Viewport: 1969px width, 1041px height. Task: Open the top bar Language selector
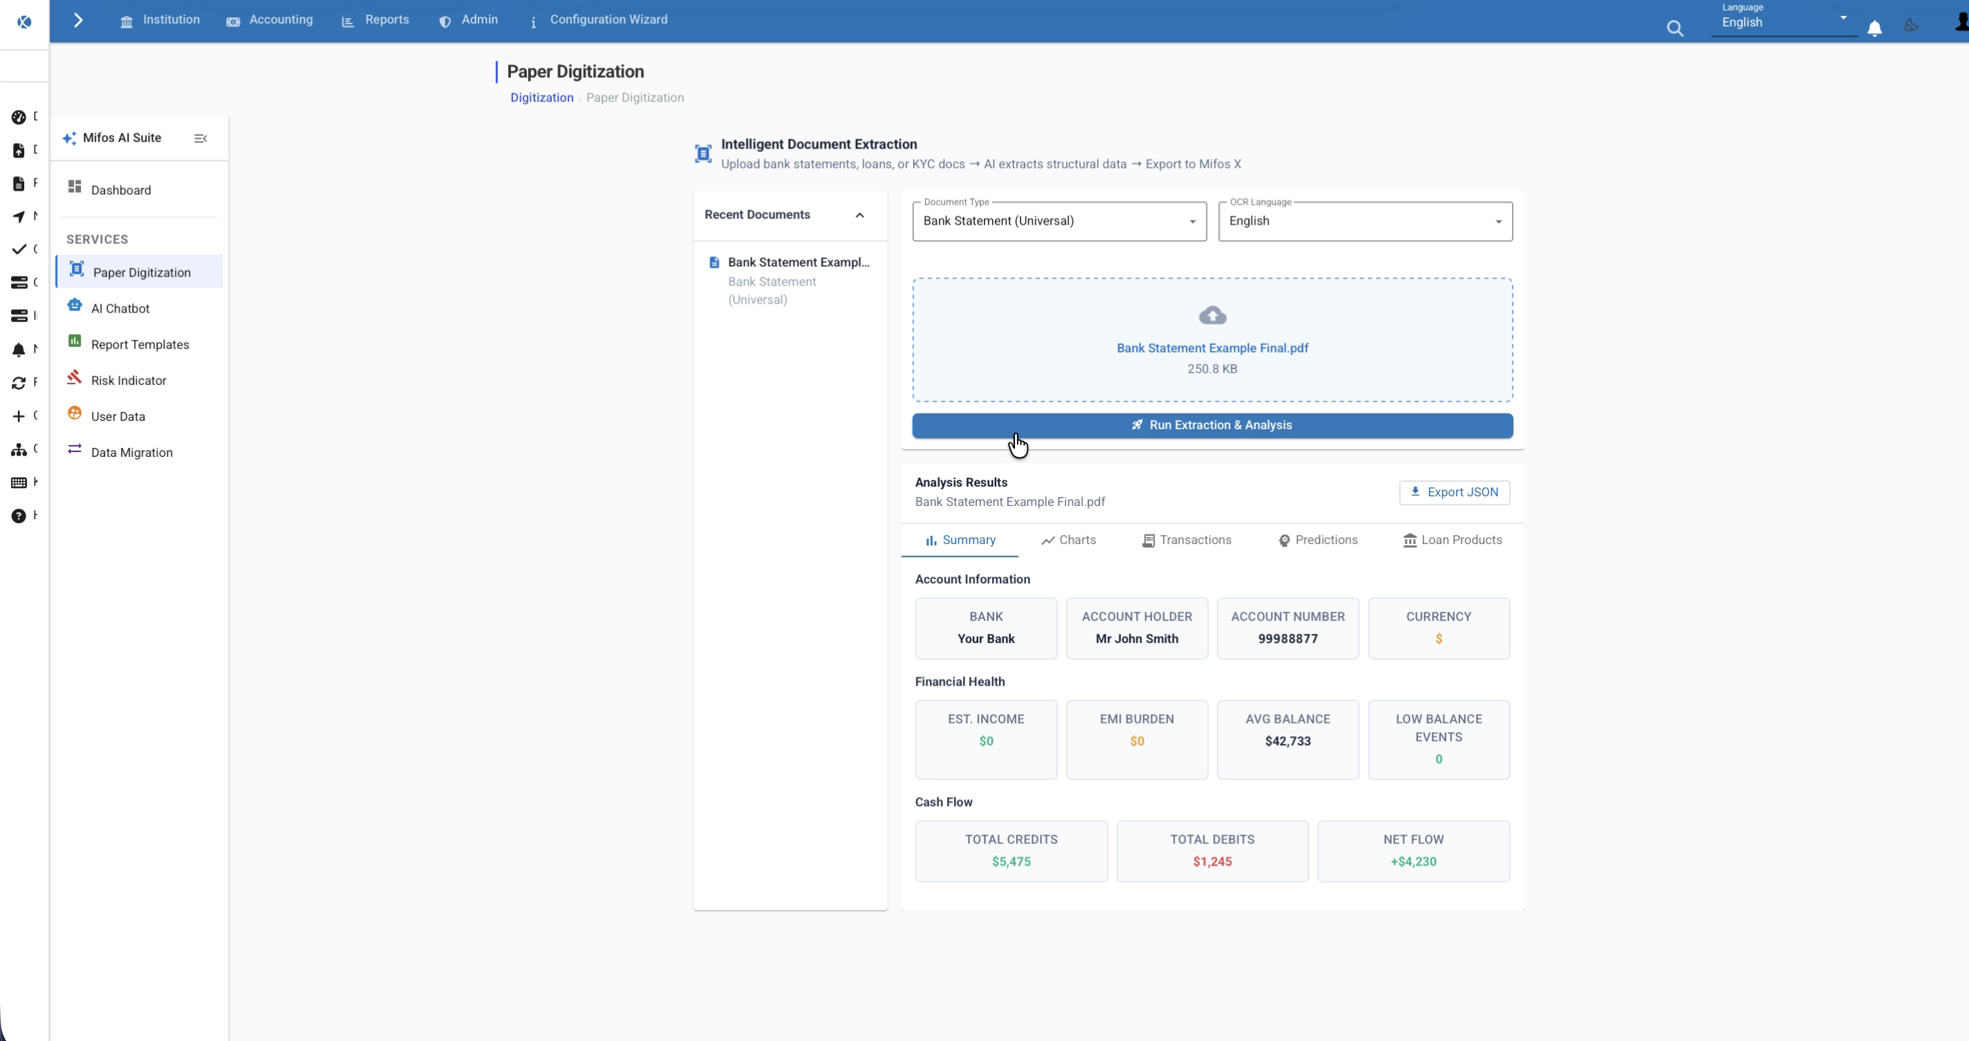click(x=1783, y=20)
